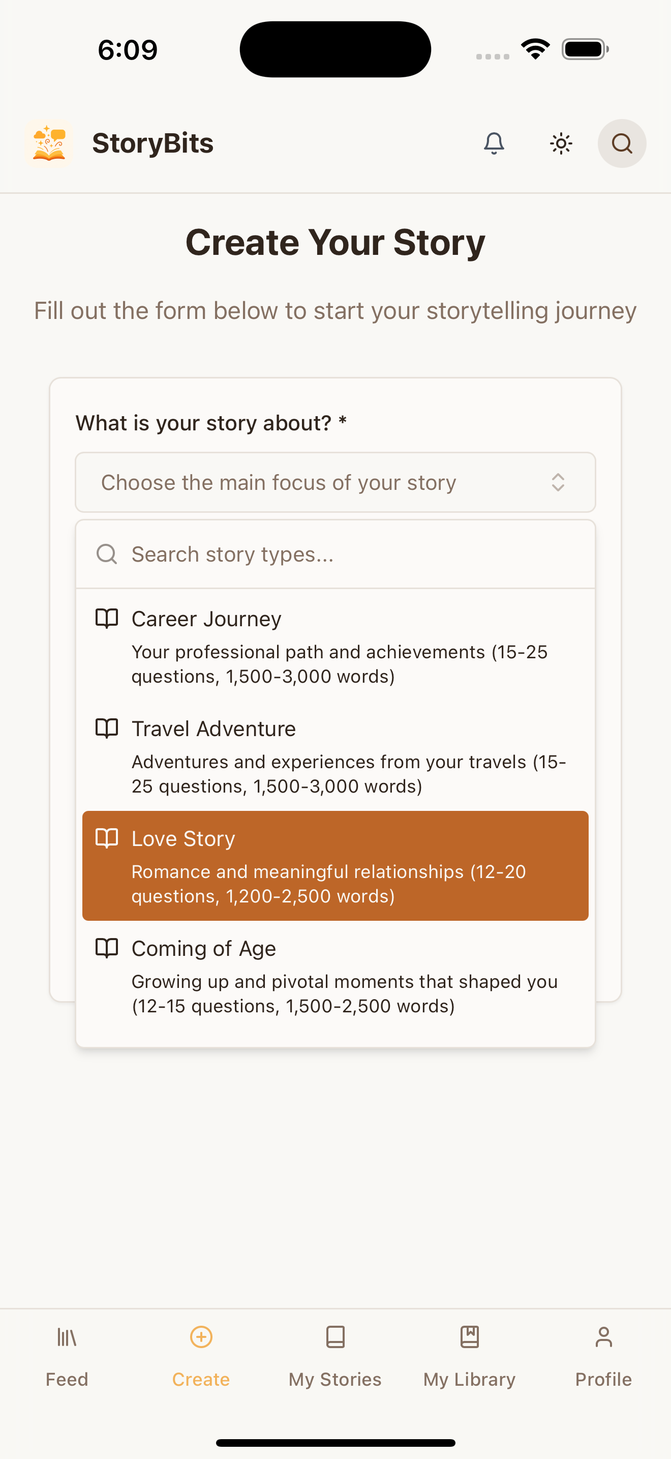Click the dropdown chevrons on story selector
Viewport: 671px width, 1459px height.
click(x=558, y=483)
